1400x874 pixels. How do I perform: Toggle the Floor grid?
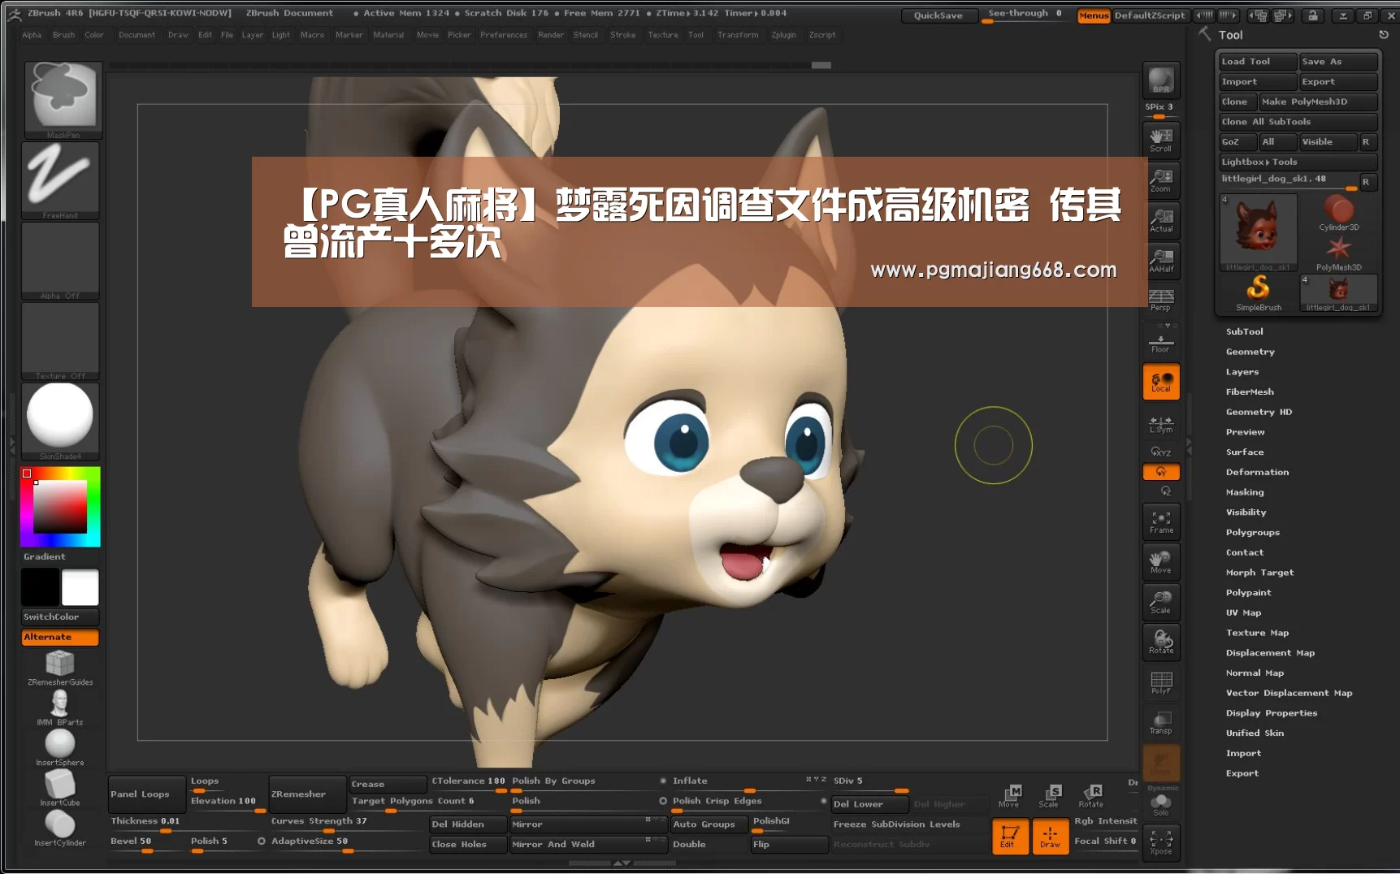[1160, 342]
